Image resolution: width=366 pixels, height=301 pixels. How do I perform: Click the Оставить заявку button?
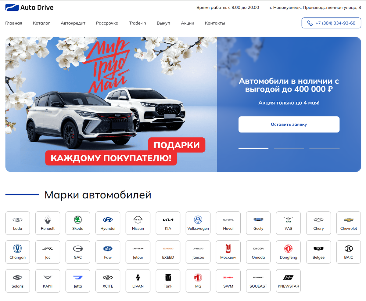click(289, 124)
